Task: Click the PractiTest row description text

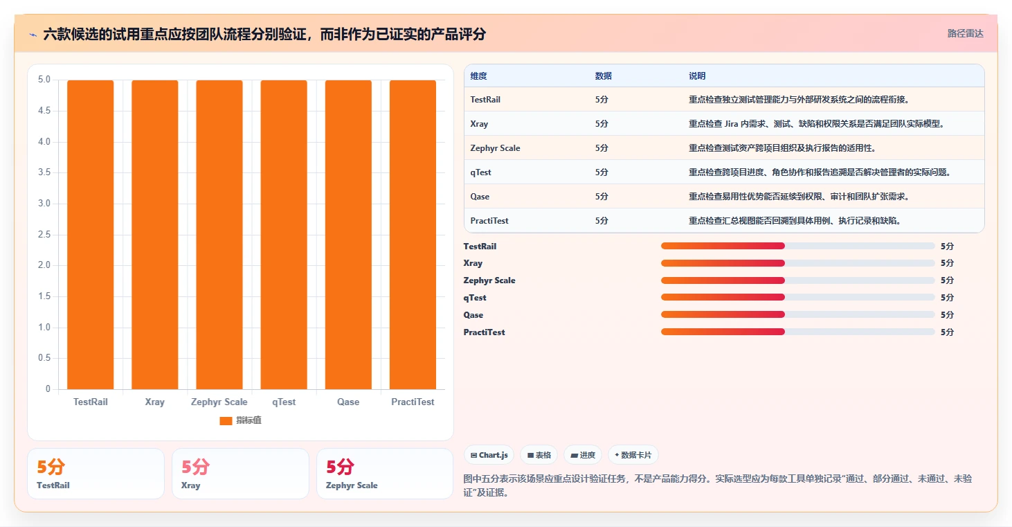Action: (795, 221)
